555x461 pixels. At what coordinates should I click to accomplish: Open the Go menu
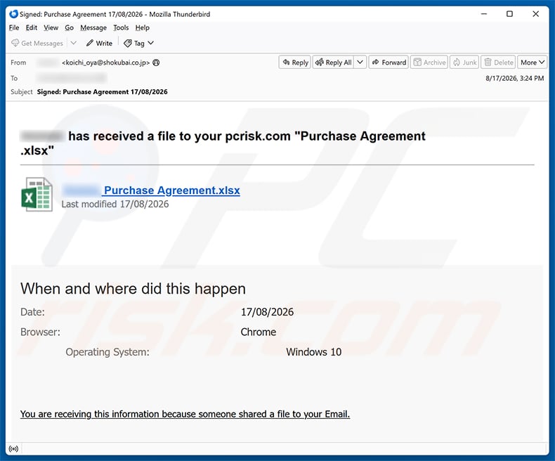(69, 27)
